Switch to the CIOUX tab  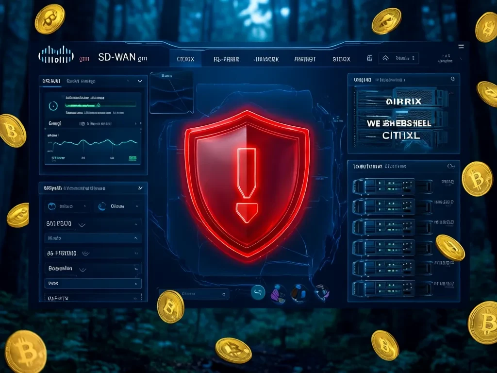185,59
